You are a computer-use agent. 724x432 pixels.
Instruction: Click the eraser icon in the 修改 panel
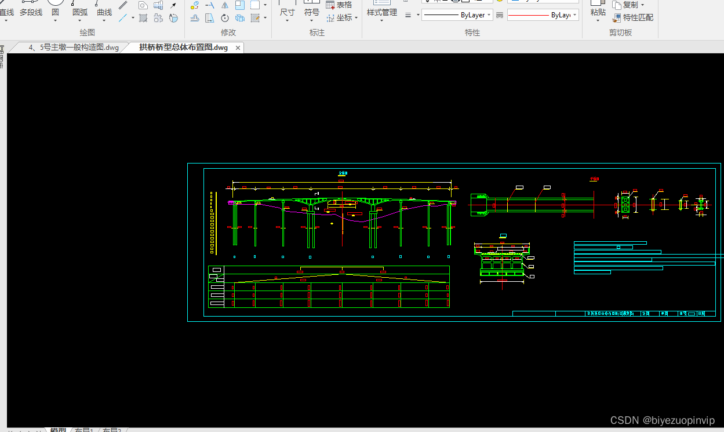pyautogui.click(x=195, y=5)
